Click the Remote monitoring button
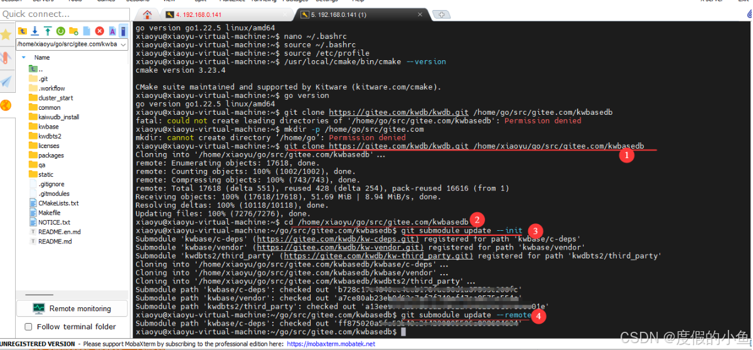 click(72, 309)
